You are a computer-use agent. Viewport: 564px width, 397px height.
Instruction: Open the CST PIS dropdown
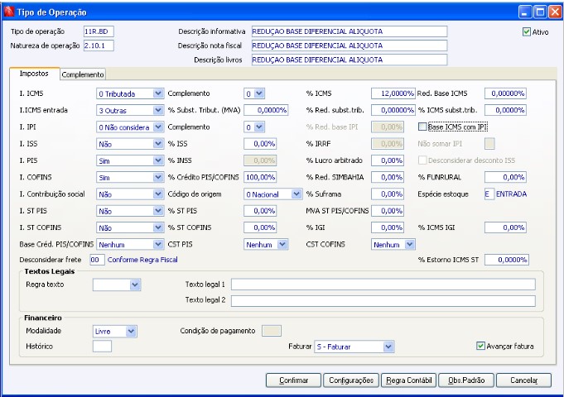click(x=266, y=244)
